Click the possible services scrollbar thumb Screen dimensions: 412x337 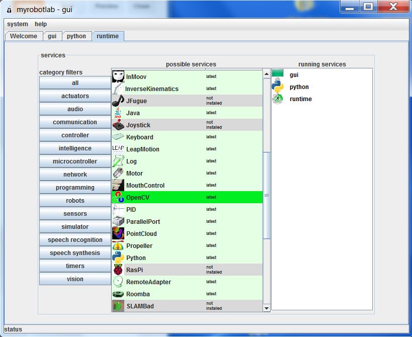[267, 195]
